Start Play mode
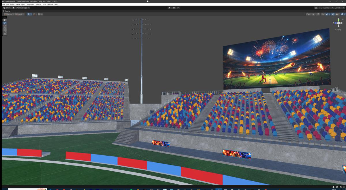Screen dimensions: 346x190 [169, 8]
